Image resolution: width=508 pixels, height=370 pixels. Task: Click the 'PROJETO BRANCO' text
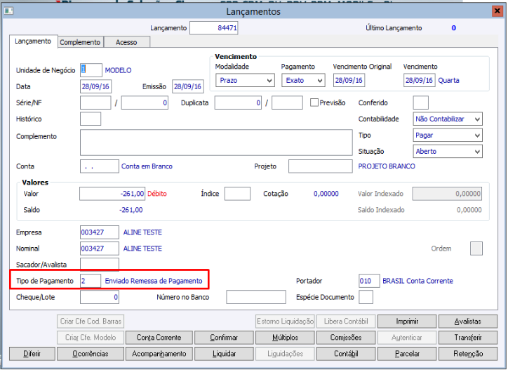pyautogui.click(x=387, y=166)
